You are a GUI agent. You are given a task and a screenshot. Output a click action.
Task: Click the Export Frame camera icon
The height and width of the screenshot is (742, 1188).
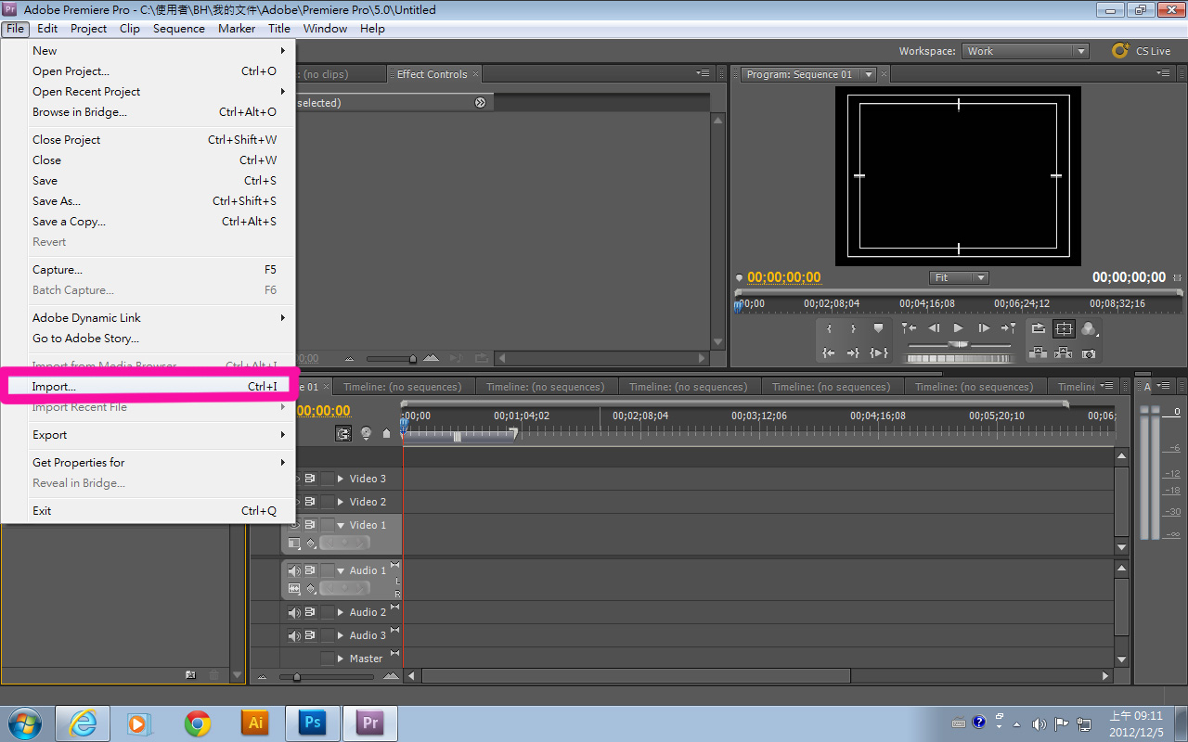click(1089, 353)
